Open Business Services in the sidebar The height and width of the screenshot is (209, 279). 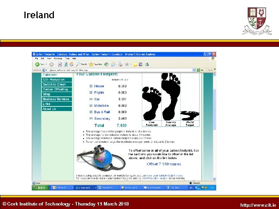[x=57, y=99]
